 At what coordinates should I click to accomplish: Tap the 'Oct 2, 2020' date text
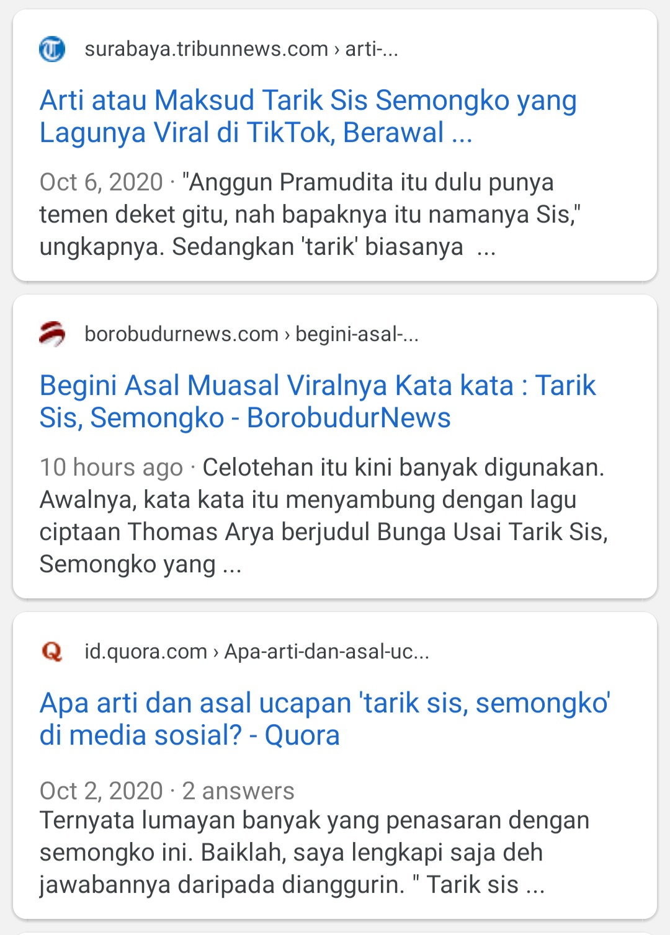pyautogui.click(x=101, y=791)
